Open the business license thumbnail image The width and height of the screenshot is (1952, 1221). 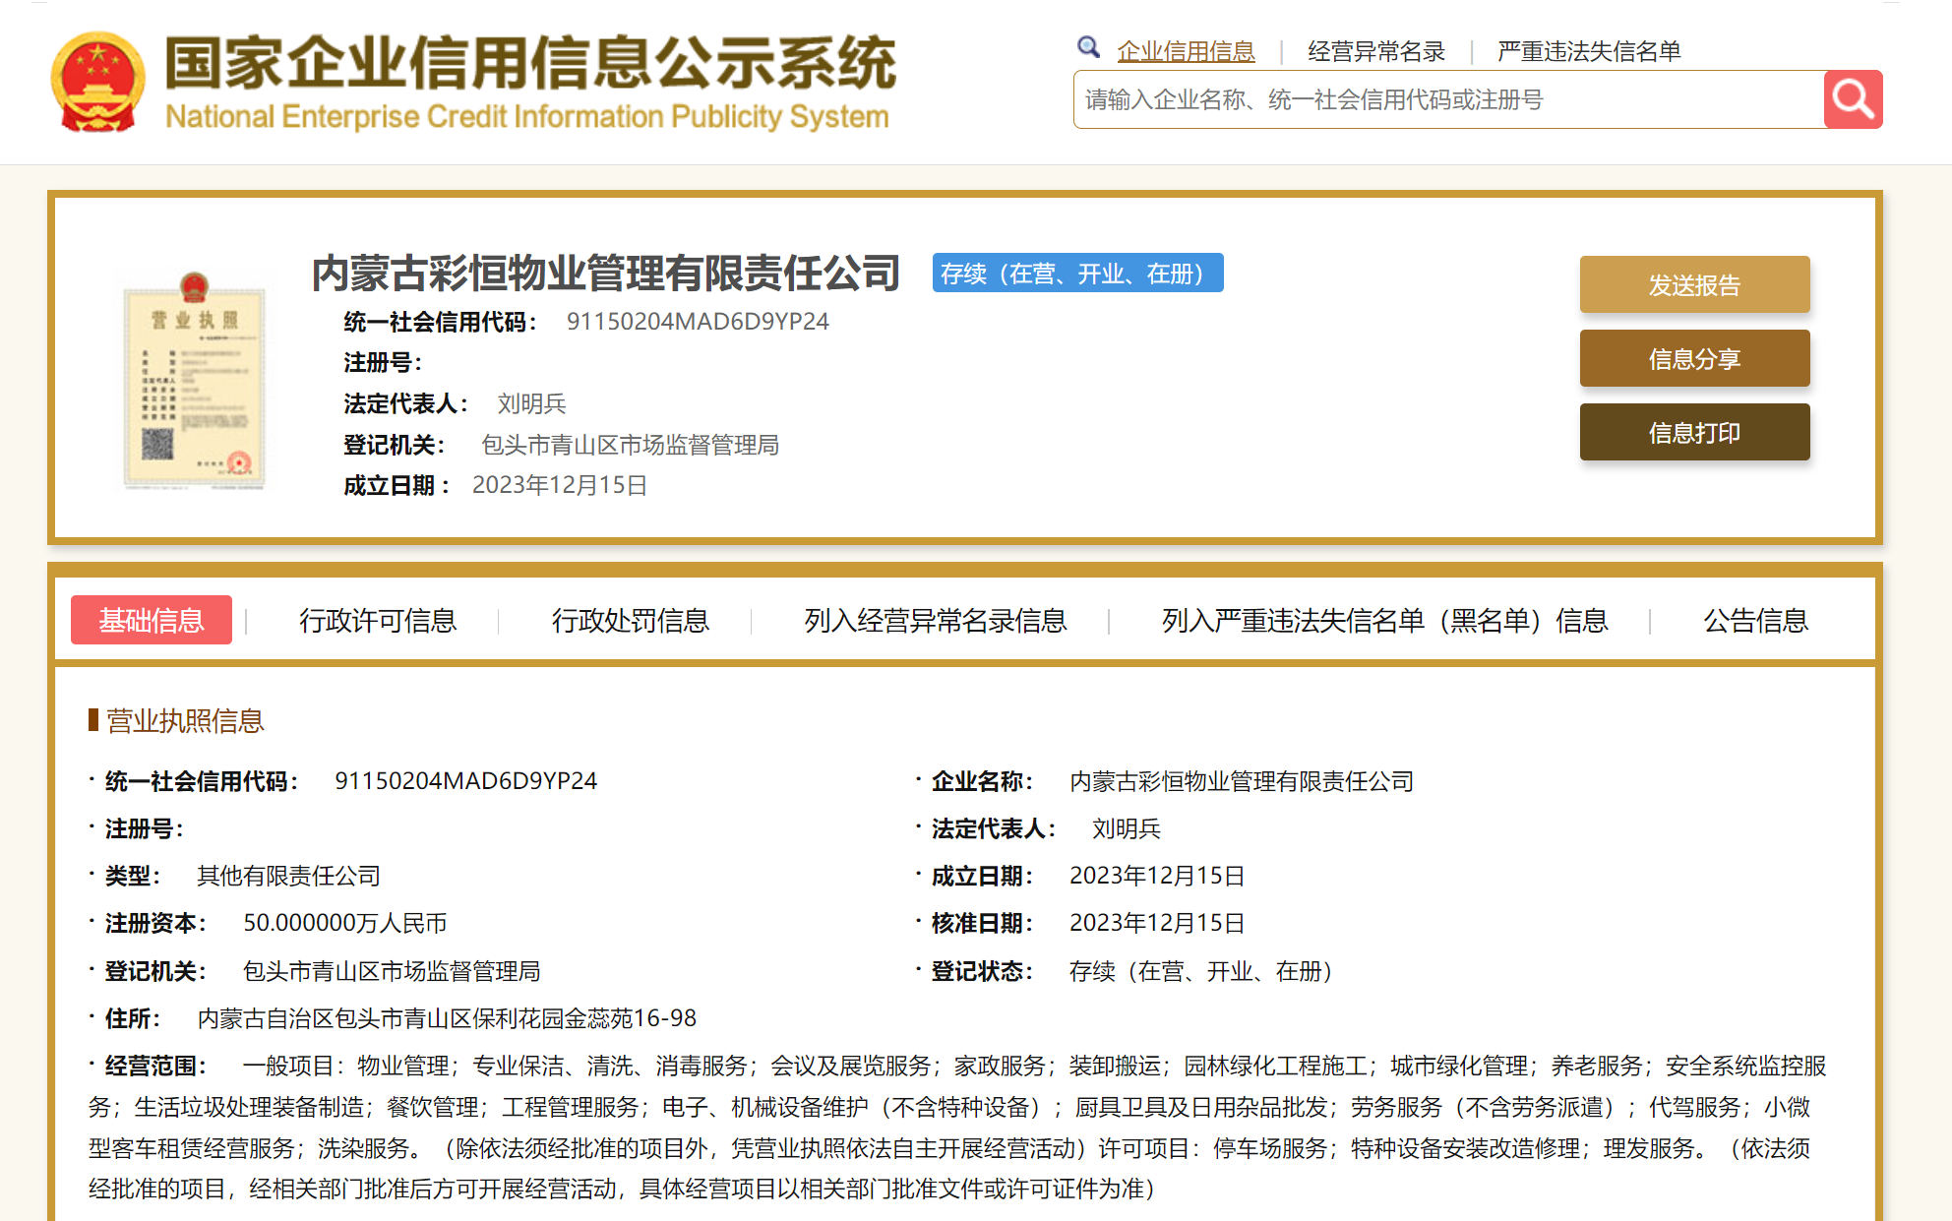[x=194, y=381]
